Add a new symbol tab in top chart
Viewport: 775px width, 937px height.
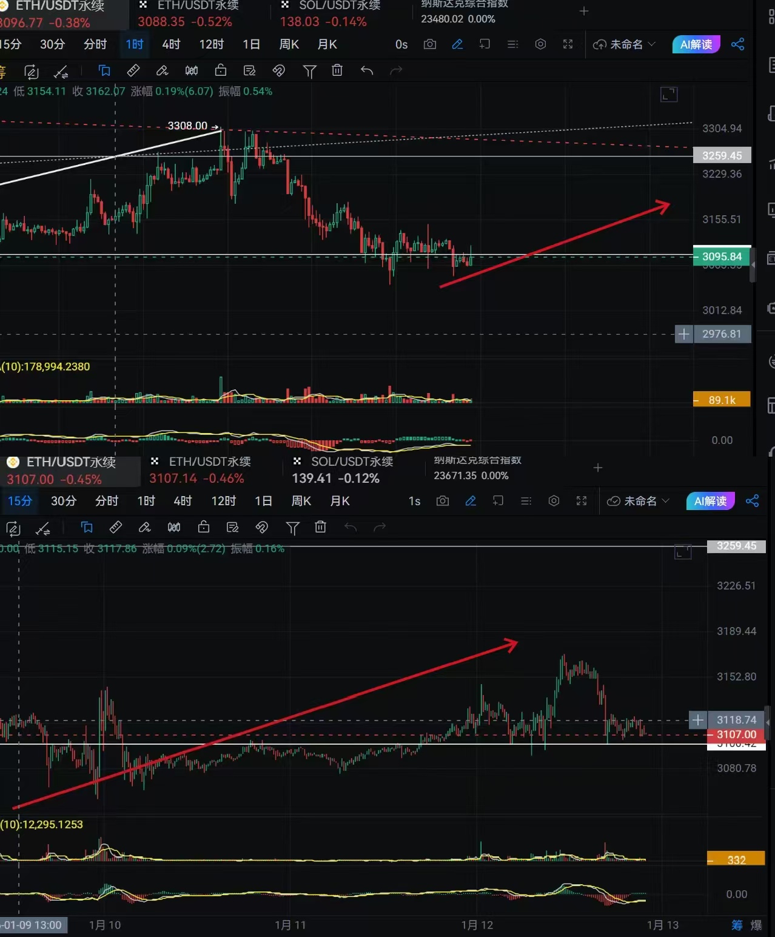(x=584, y=11)
